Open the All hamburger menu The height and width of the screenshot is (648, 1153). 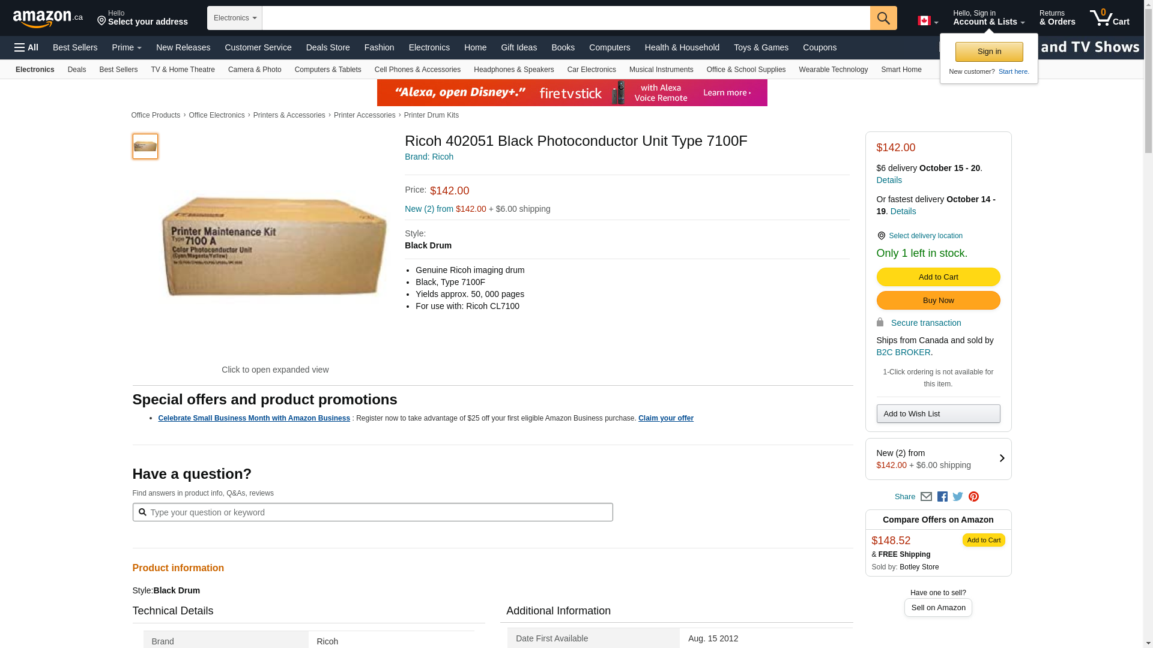coord(26,47)
